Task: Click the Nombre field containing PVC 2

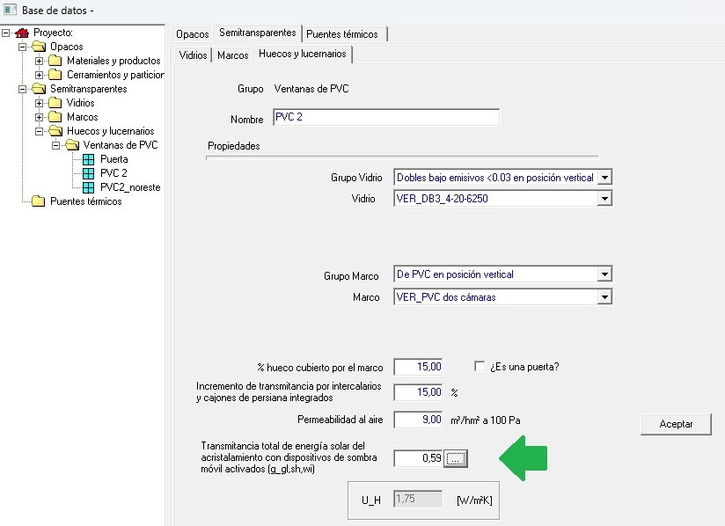Action: point(386,117)
